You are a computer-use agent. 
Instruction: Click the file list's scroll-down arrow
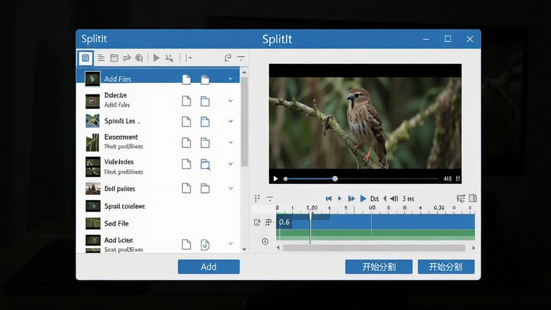click(244, 249)
